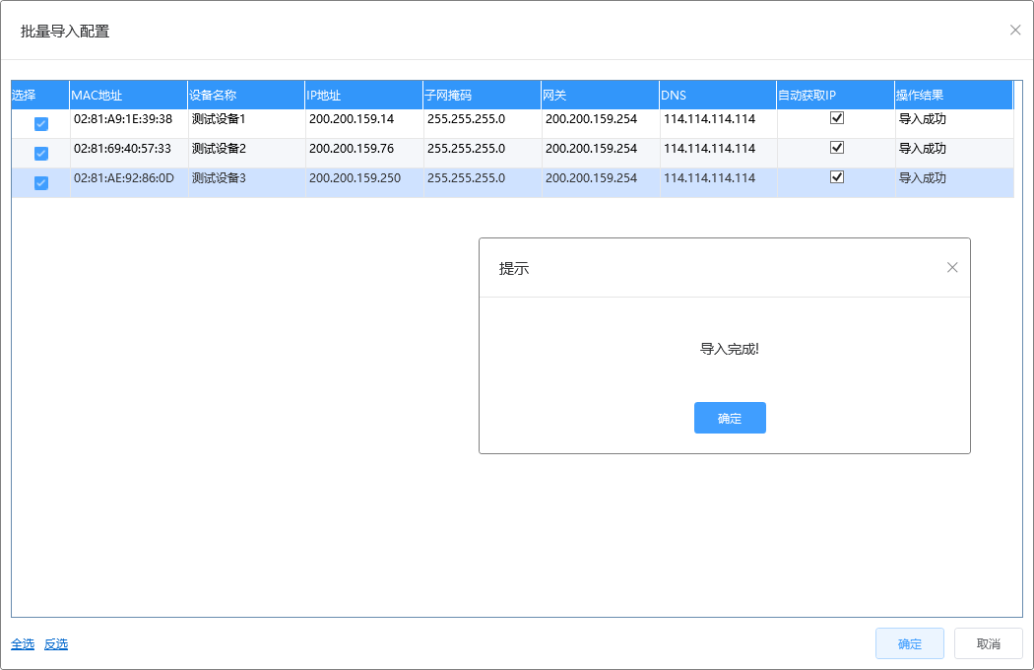Select MAC address 02:81:69:40:57:33

tap(123, 149)
